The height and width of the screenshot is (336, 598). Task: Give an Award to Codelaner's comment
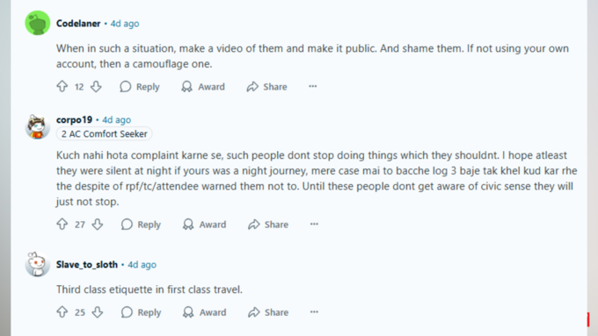203,87
